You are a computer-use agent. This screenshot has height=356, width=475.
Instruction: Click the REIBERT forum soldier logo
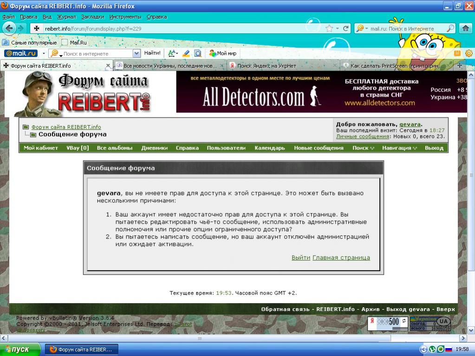click(82, 94)
